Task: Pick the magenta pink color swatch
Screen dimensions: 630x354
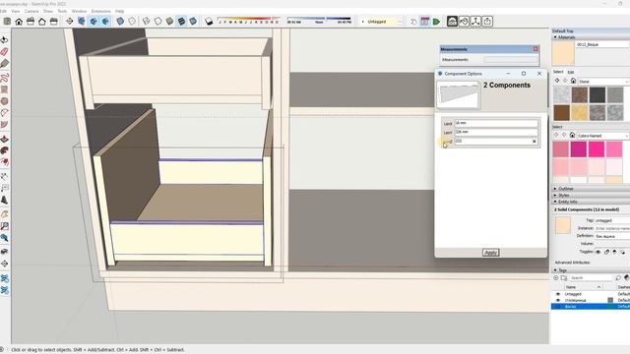Action: pos(579,149)
